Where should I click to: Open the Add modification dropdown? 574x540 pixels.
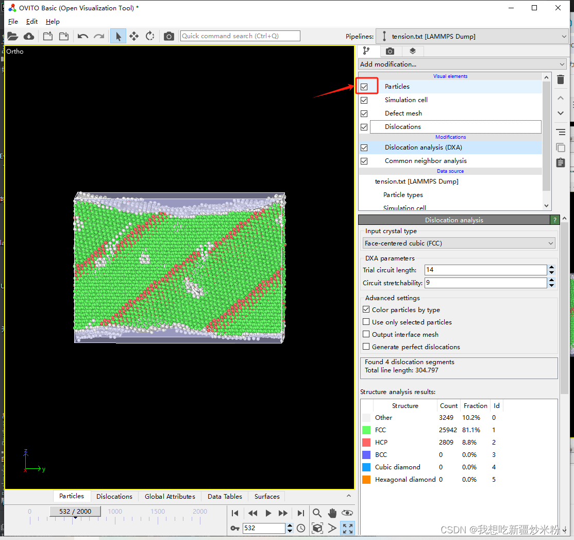tap(462, 64)
